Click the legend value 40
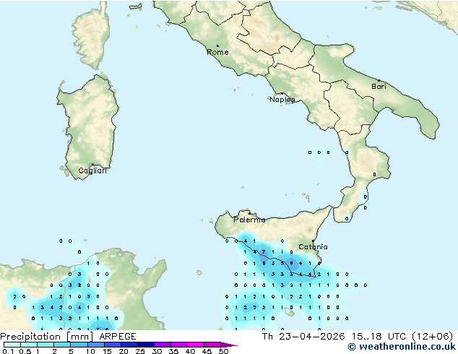The image size is (458, 354). point(190,351)
